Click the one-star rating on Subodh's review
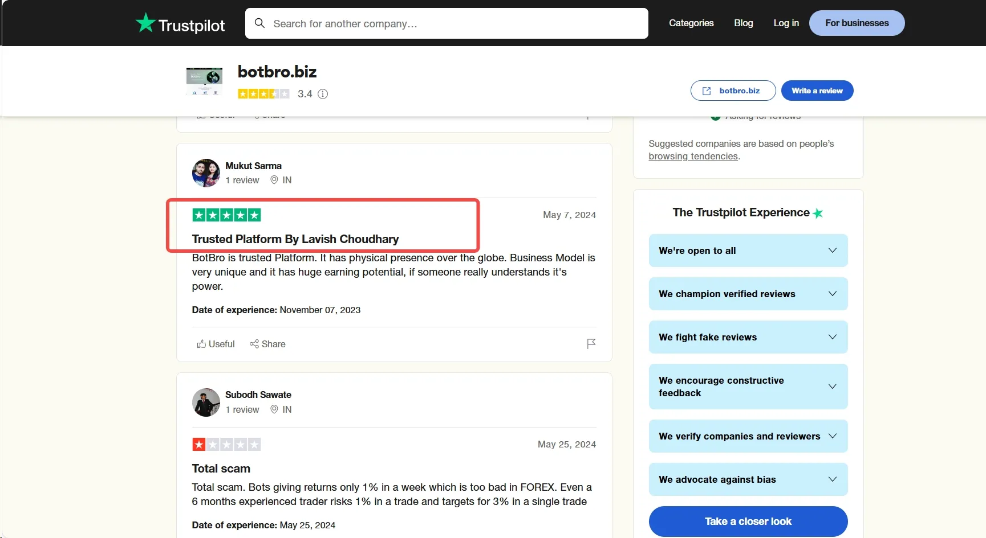Viewport: 986px width, 538px height. 226,445
